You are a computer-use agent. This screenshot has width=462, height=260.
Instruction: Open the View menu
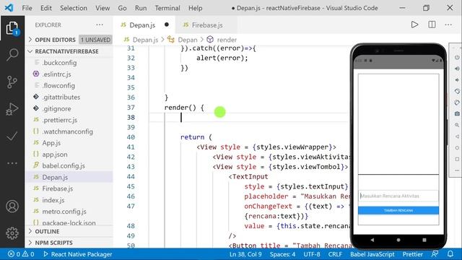[x=103, y=8]
